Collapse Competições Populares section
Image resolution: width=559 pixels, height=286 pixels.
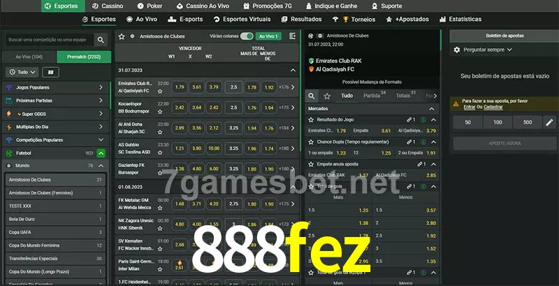point(101,140)
